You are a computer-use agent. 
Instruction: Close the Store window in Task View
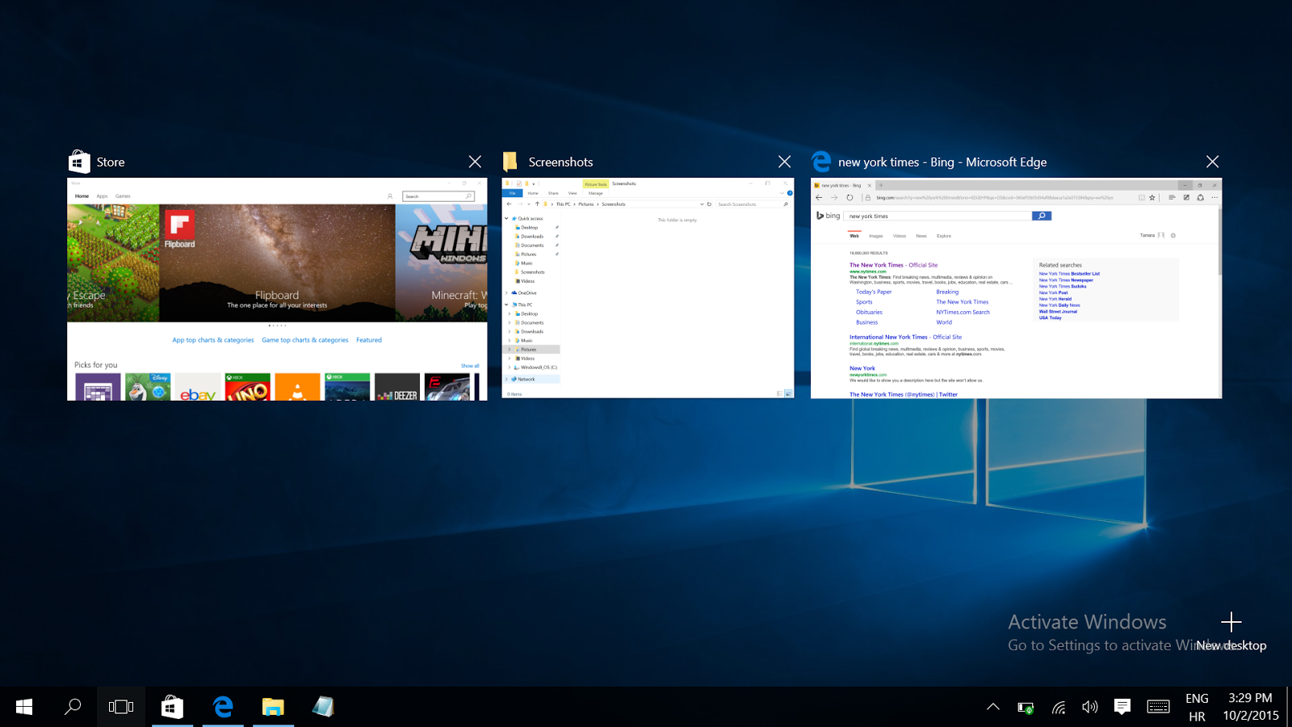[x=475, y=162]
